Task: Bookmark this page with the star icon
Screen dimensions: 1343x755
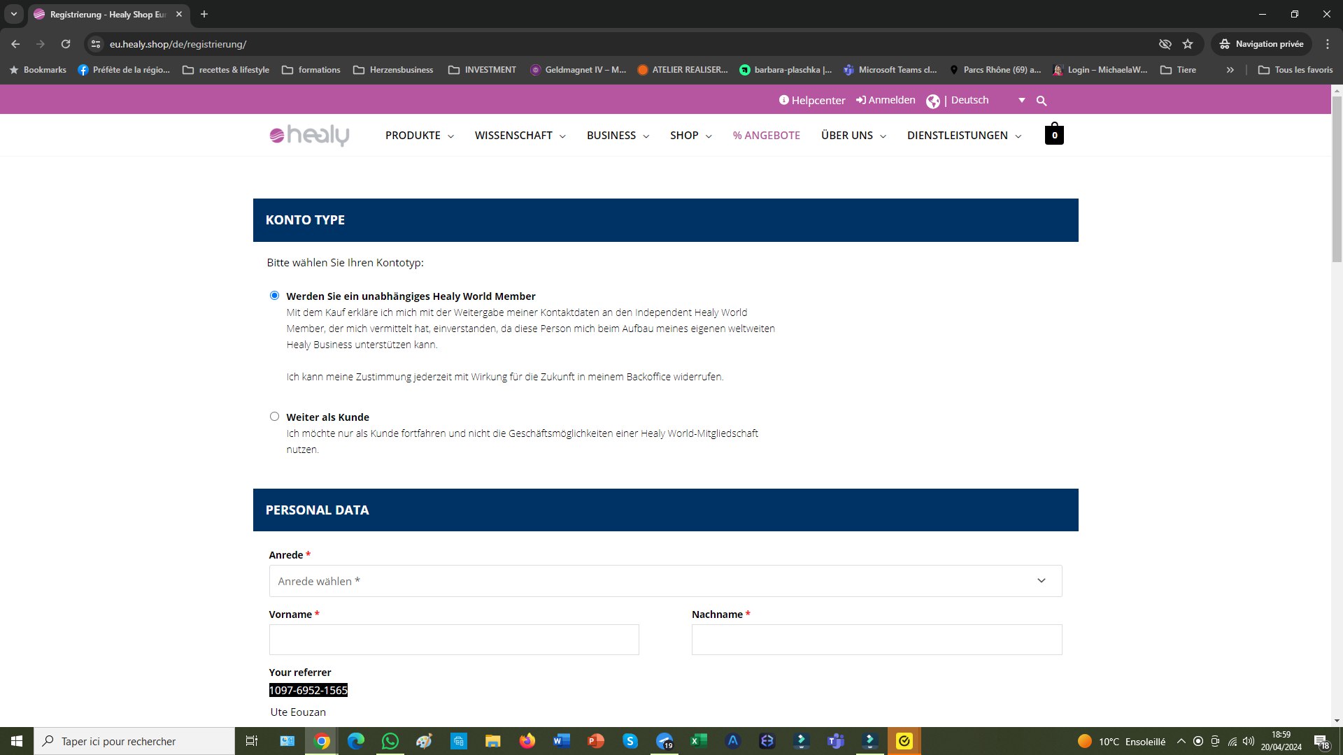Action: 1188,44
